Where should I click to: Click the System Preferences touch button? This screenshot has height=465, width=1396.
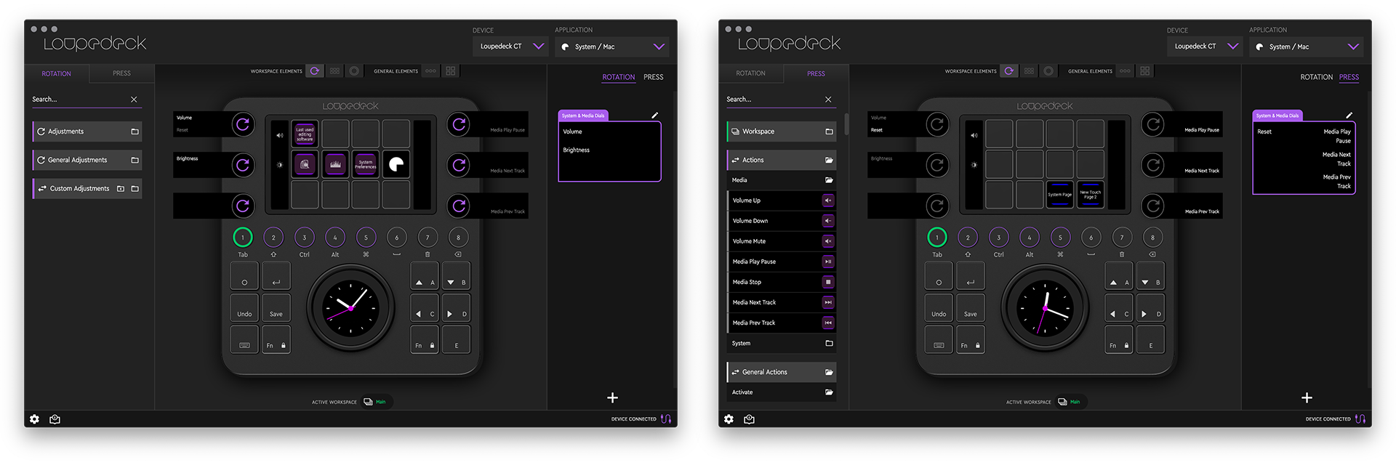coord(365,164)
